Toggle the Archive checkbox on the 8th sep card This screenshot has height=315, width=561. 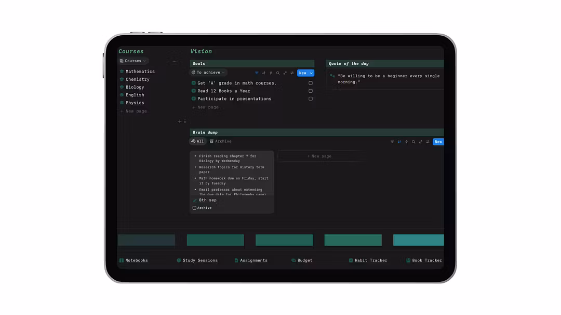pos(194,208)
